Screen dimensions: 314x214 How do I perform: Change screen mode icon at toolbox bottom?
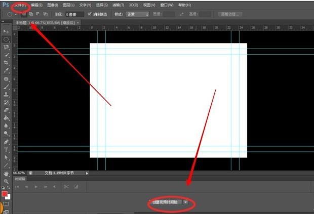(6, 211)
